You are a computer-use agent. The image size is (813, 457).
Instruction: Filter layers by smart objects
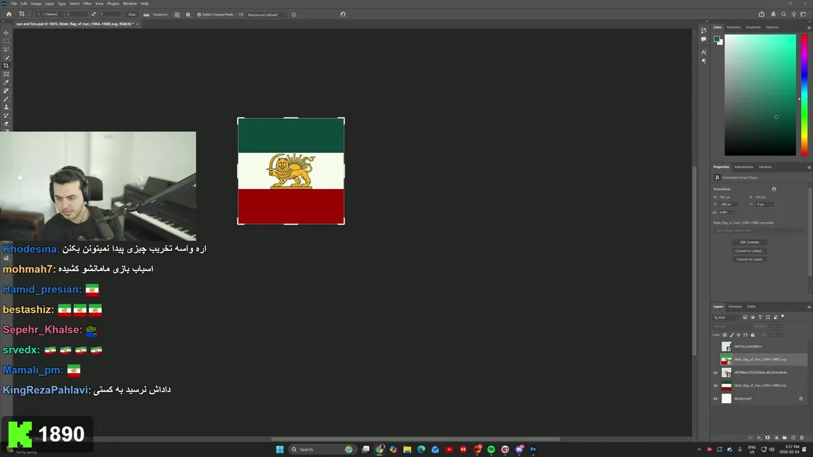776,317
